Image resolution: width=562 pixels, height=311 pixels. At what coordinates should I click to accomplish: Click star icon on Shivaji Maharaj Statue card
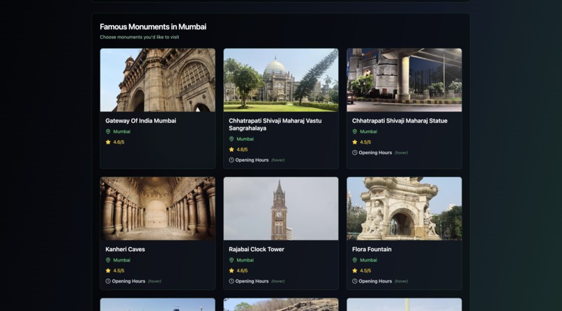coord(354,142)
